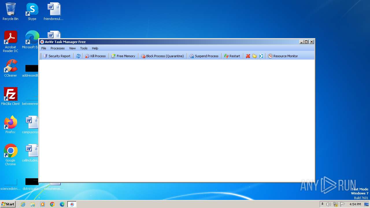Click the Windows Start button
The height and width of the screenshot is (208, 370).
click(8, 204)
